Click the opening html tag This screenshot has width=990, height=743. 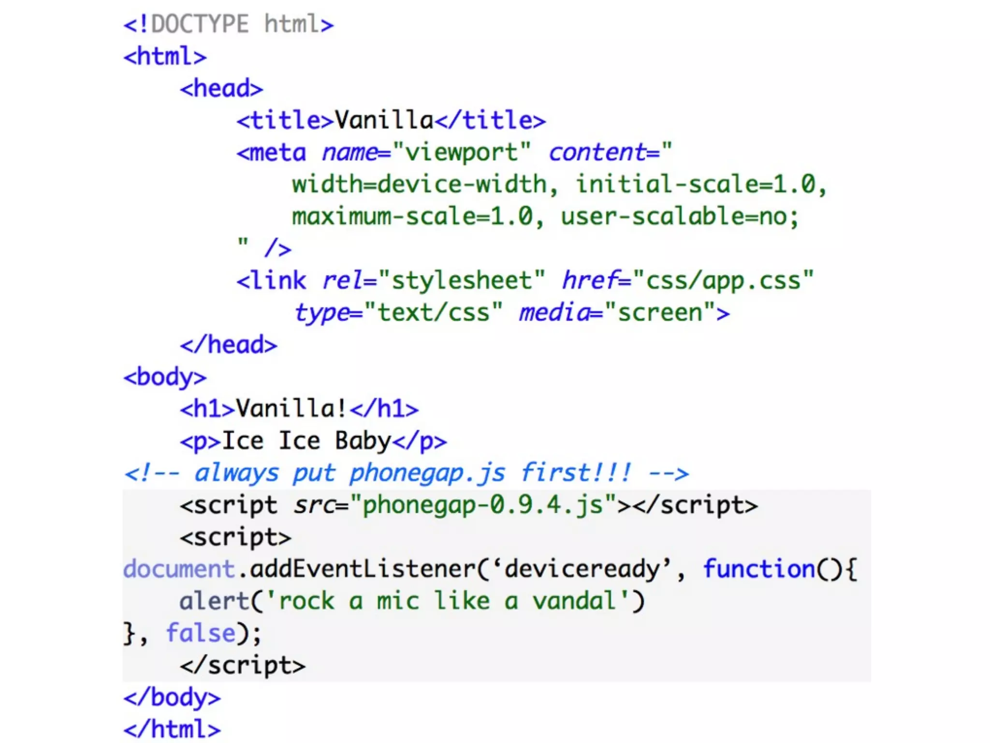[165, 57]
